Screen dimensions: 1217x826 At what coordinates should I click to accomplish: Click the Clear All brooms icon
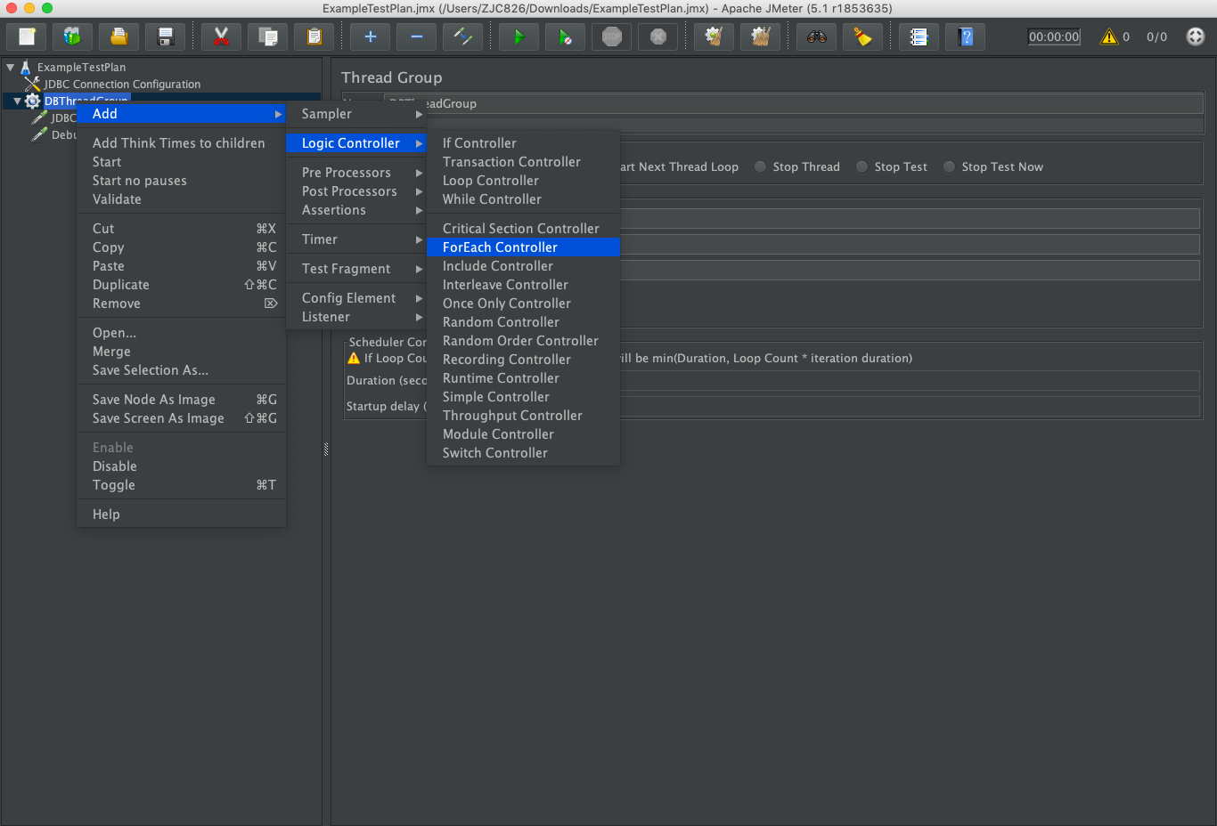click(x=760, y=36)
